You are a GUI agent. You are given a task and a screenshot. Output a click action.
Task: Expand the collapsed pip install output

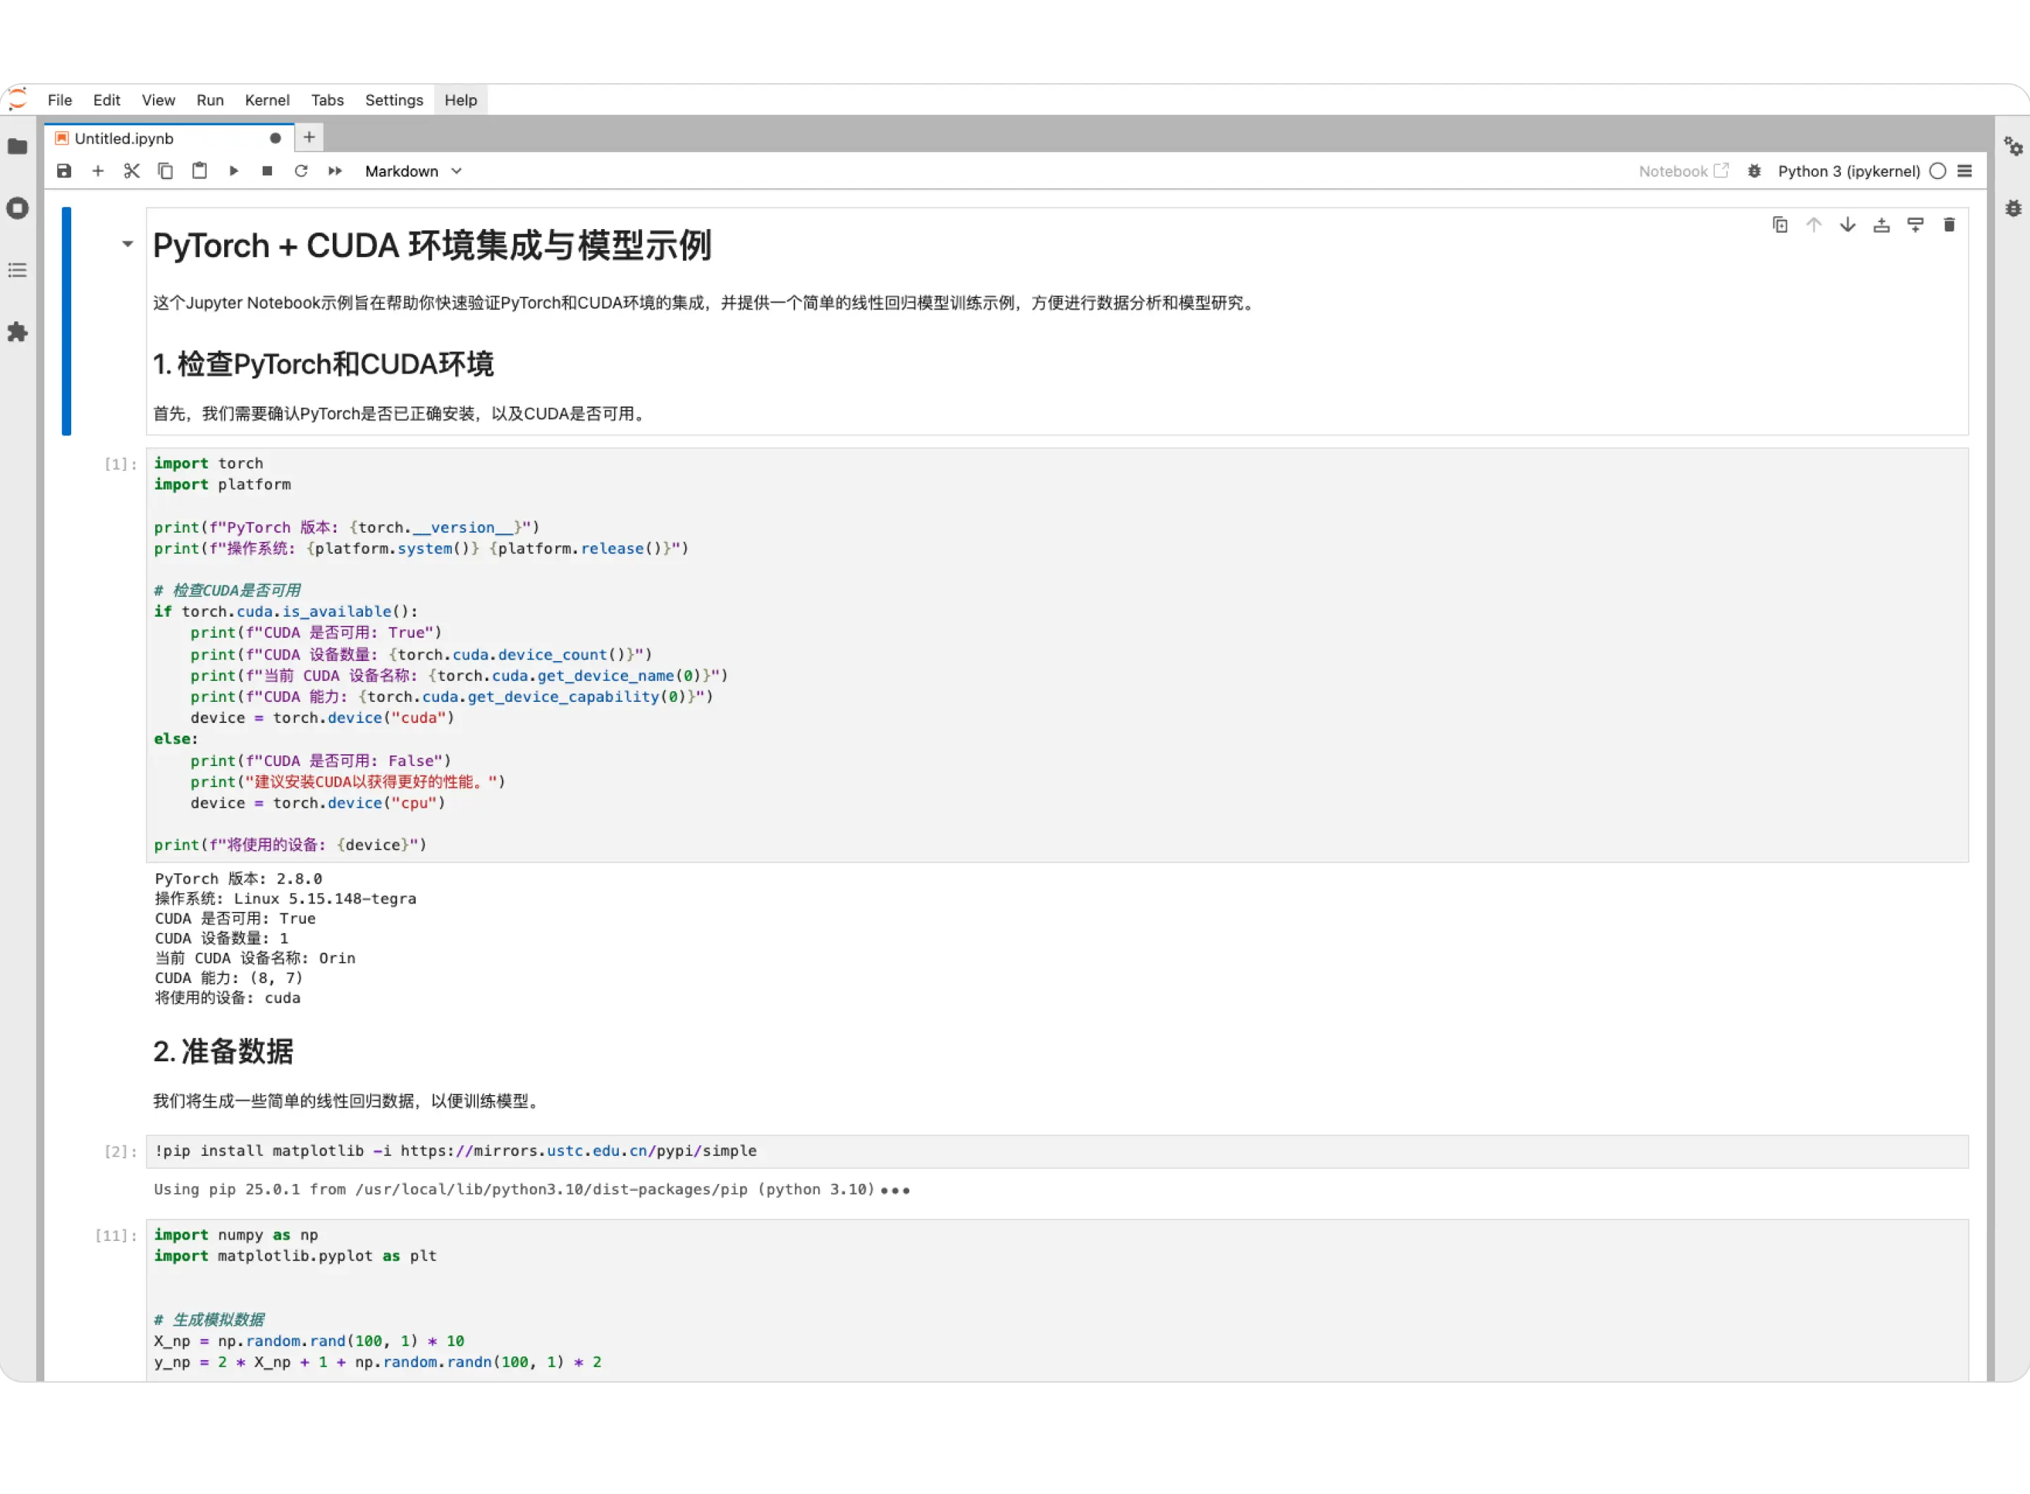[x=894, y=1190]
